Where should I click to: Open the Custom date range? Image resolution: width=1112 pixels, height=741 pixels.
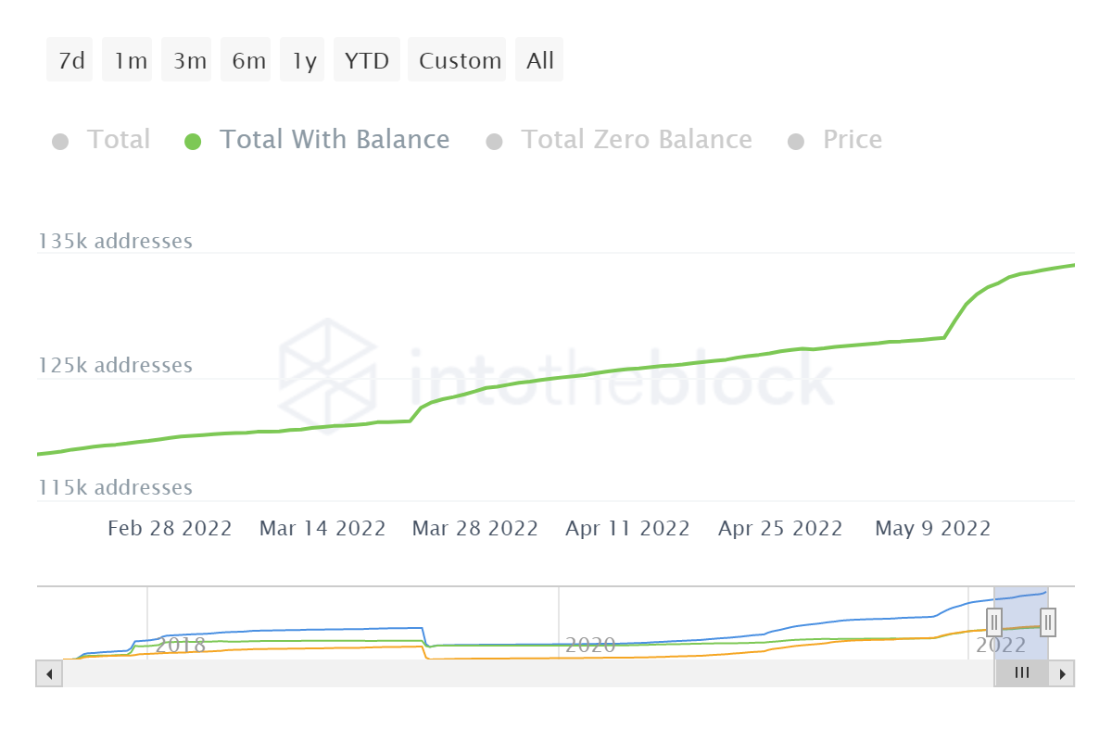coord(460,61)
